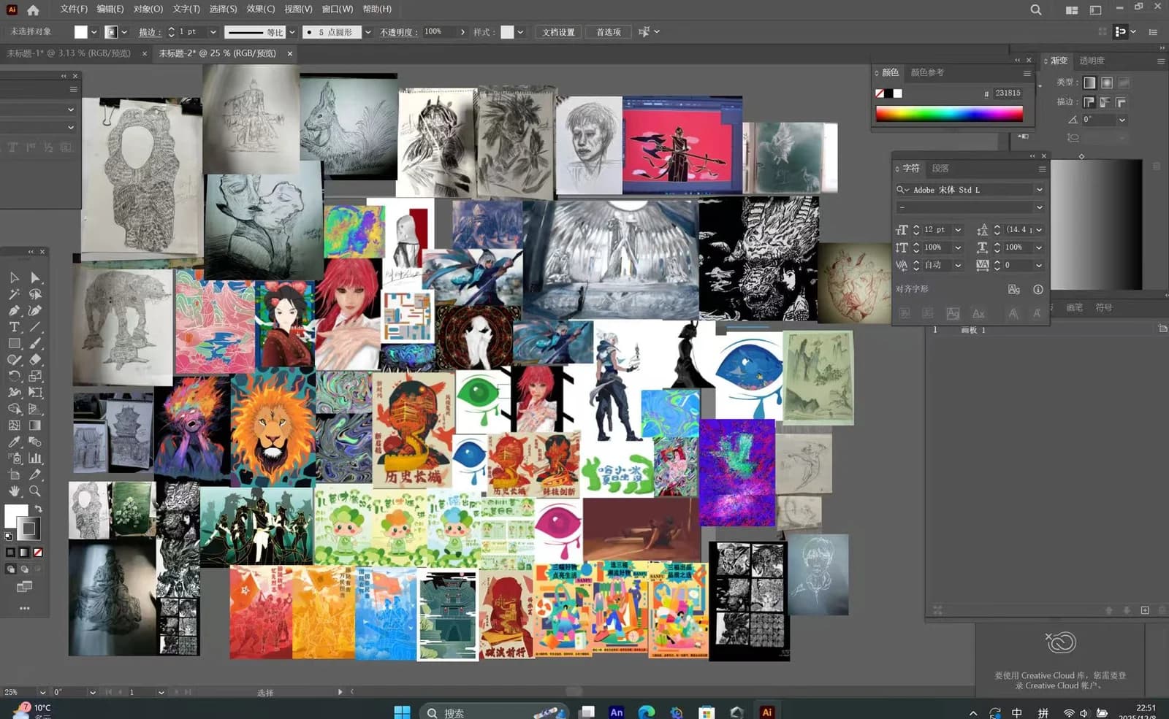The width and height of the screenshot is (1169, 719).
Task: Select the Lasso tool
Action: coord(35,294)
